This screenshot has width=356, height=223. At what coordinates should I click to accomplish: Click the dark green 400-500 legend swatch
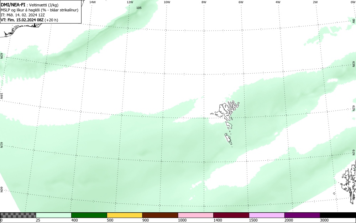click(x=89, y=215)
